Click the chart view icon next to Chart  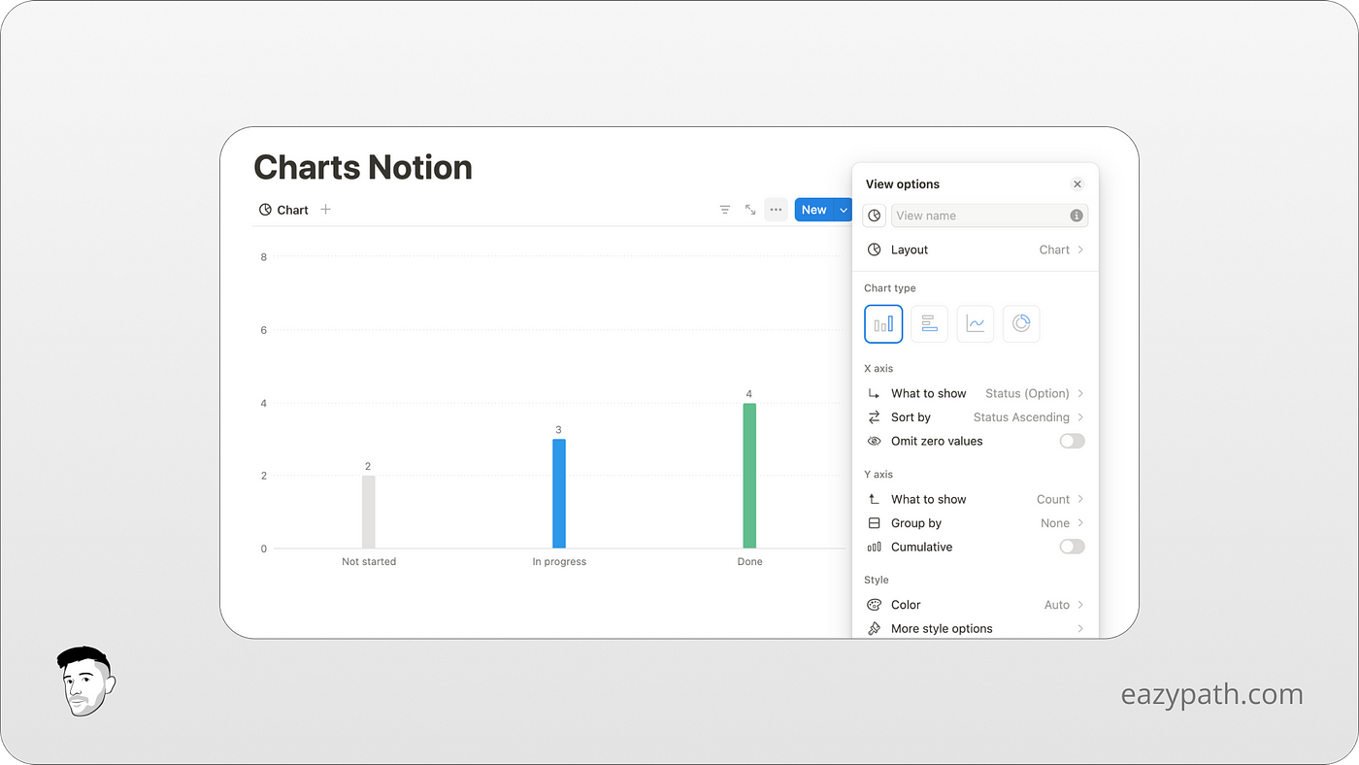pos(264,209)
